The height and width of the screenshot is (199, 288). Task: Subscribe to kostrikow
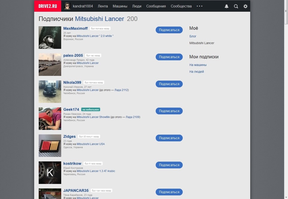tap(169, 165)
